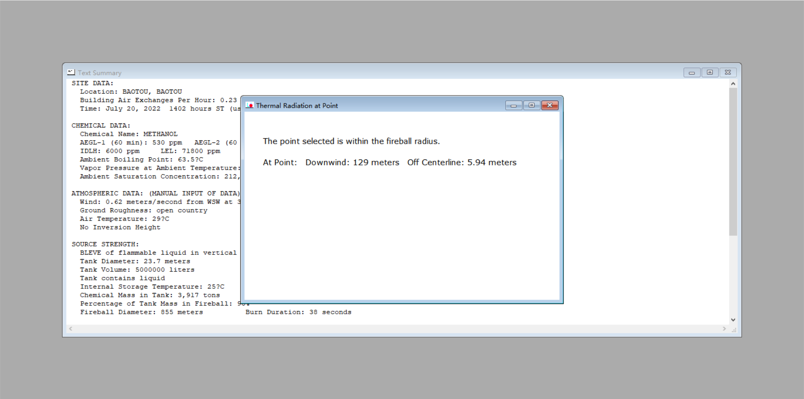Viewport: 804px width, 399px height.
Task: Click the 'Off Centerline: 5.94 meters' value
Action: (462, 162)
